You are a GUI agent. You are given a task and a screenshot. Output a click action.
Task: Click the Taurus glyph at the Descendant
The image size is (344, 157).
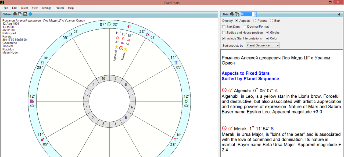(186, 101)
